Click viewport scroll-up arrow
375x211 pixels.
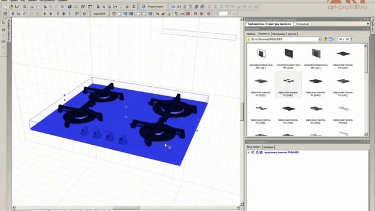[x=241, y=19]
